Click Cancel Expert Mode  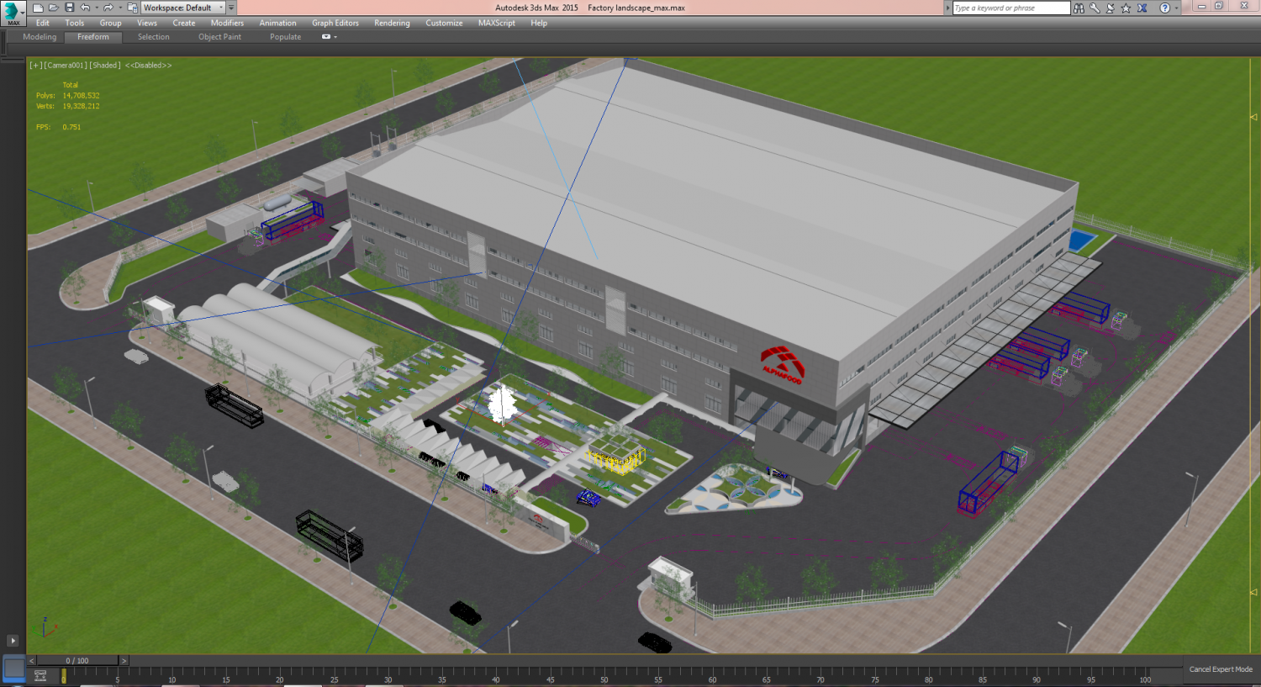point(1220,669)
